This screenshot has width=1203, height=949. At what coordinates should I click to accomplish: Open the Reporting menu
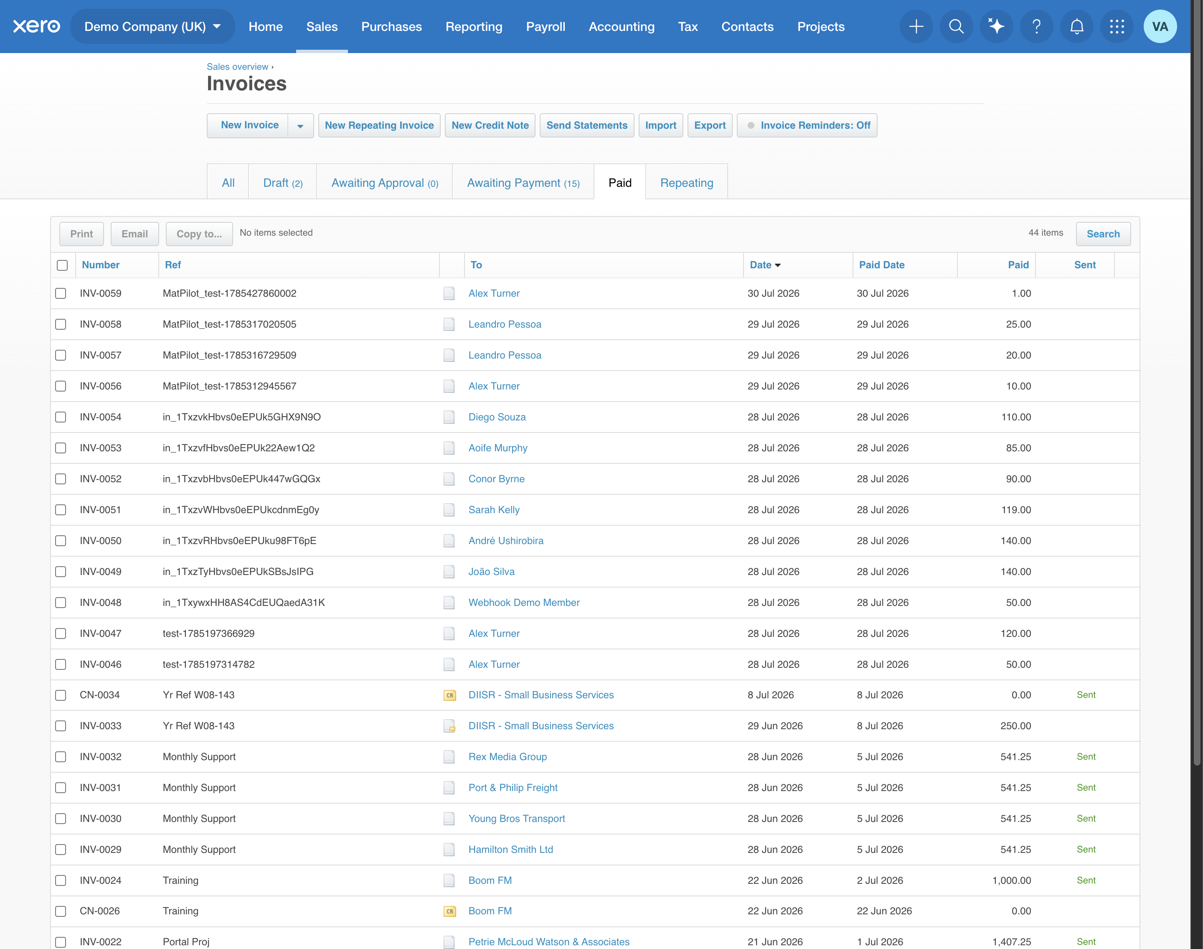pos(474,26)
